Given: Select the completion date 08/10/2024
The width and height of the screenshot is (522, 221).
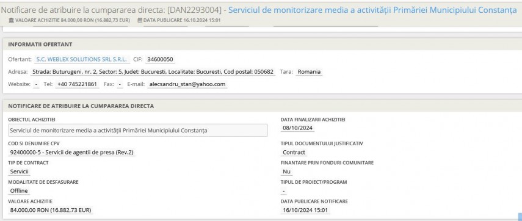Looking at the screenshot, I should click(x=297, y=128).
